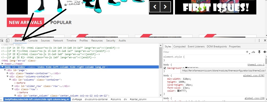Open the DevTools three-dot customize menu
The height and width of the screenshot is (102, 267).
(259, 40)
